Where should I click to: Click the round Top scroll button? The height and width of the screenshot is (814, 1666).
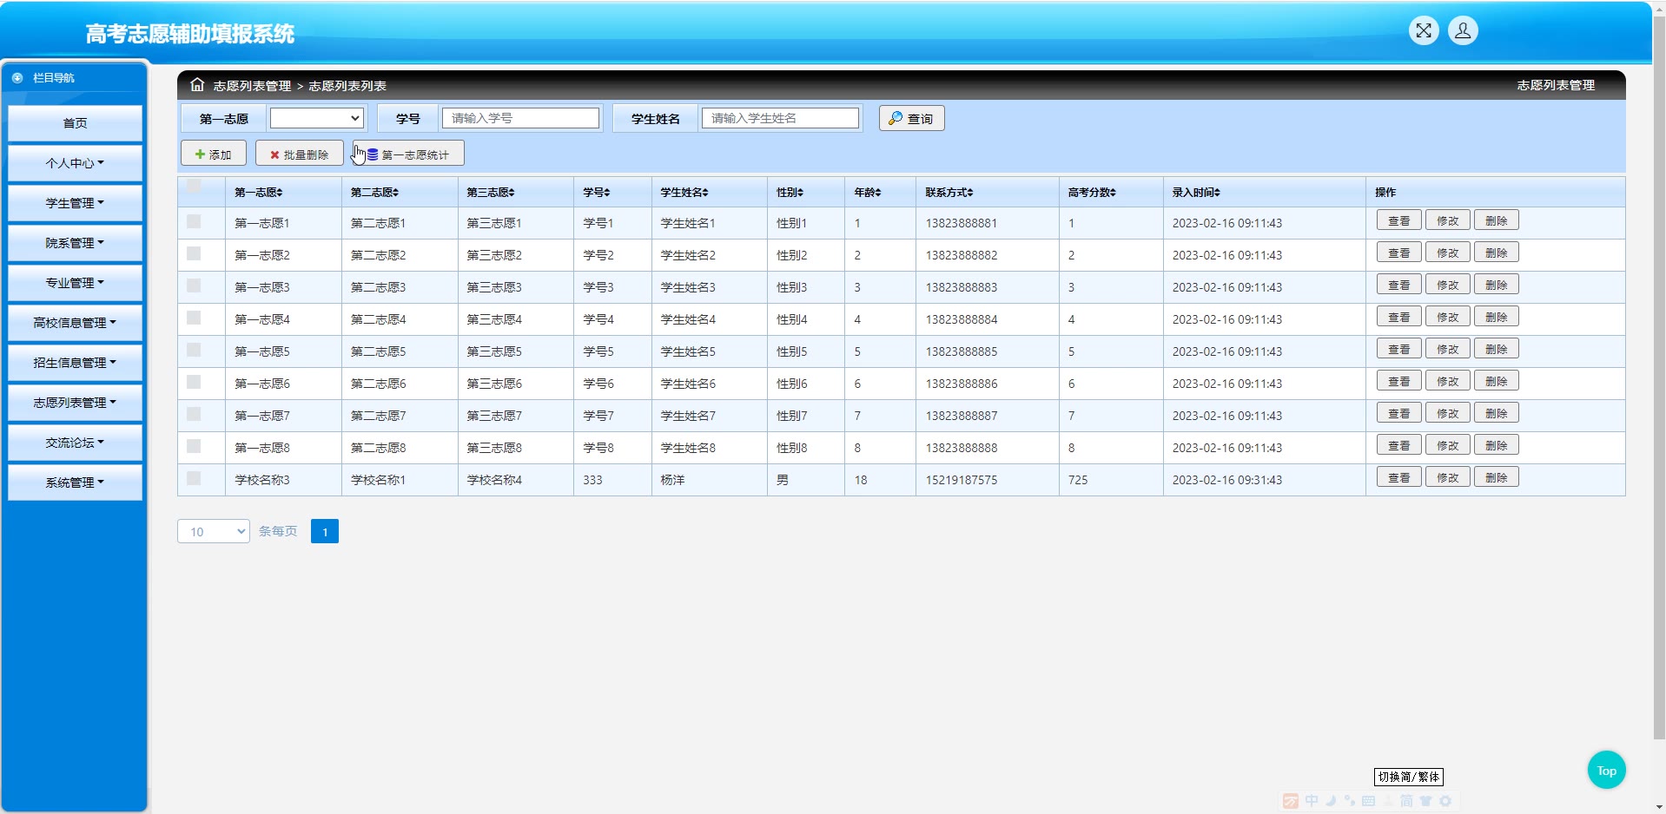click(1606, 770)
